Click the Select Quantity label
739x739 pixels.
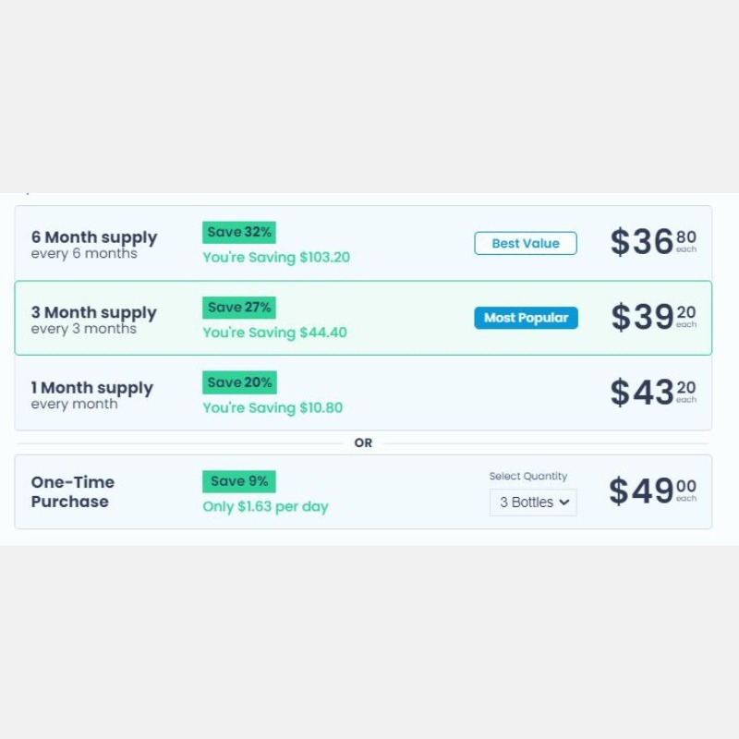pos(527,476)
